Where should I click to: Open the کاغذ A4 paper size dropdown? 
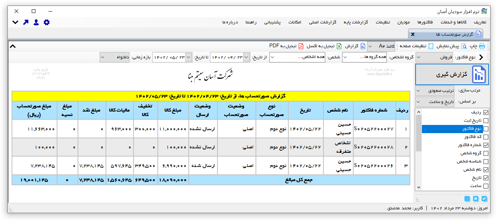(x=381, y=46)
